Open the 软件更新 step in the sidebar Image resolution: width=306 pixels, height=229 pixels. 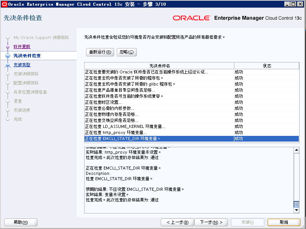22,47
